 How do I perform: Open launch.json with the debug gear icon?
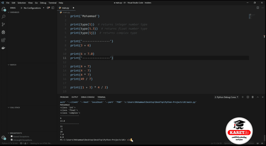point(48,8)
